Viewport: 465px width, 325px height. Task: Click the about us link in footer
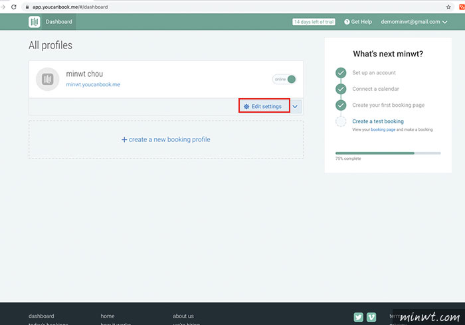(183, 316)
